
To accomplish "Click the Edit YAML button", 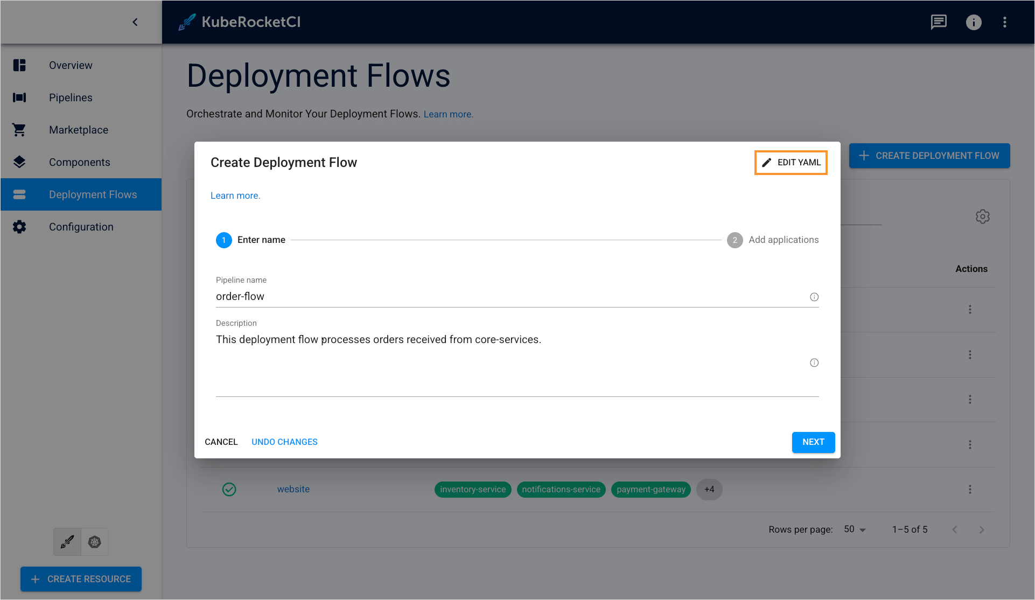I will point(791,162).
